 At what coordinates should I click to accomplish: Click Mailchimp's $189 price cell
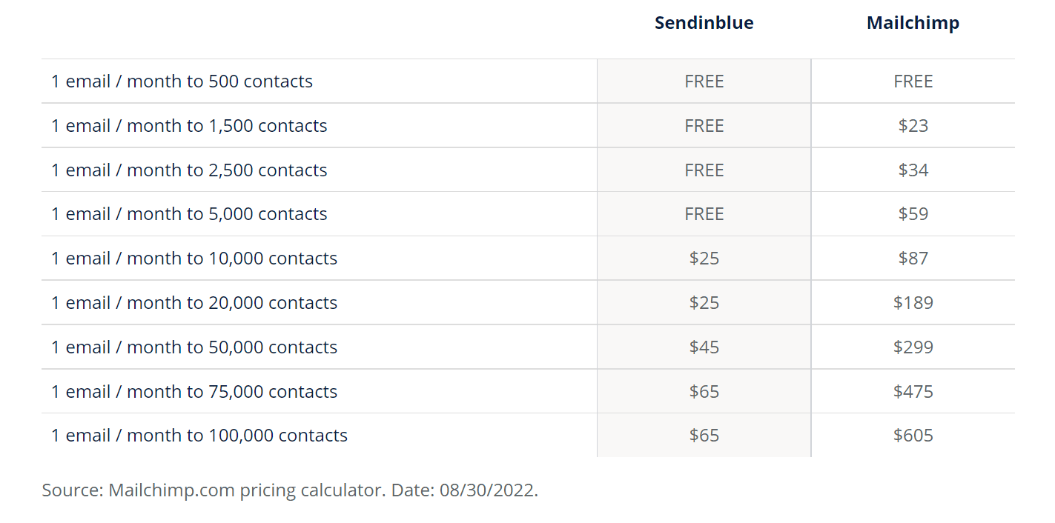(x=913, y=303)
